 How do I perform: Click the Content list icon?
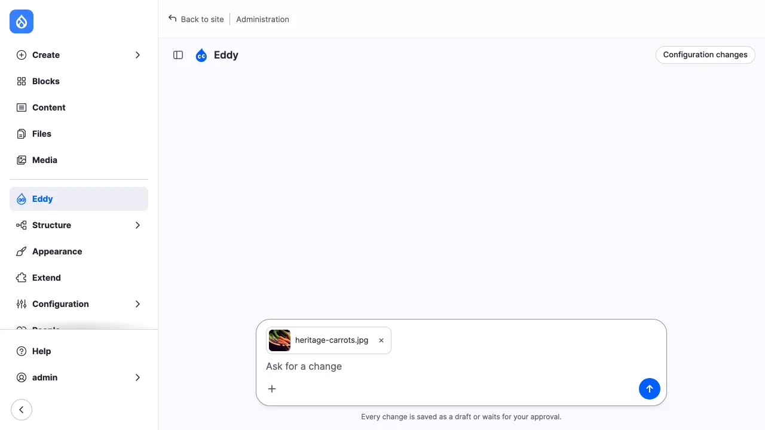[x=22, y=107]
